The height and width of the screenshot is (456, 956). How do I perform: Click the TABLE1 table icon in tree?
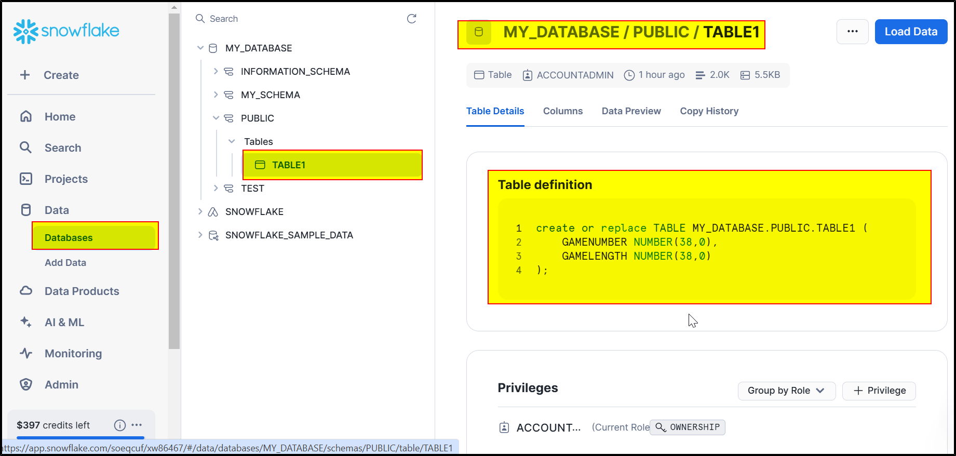[x=260, y=165]
